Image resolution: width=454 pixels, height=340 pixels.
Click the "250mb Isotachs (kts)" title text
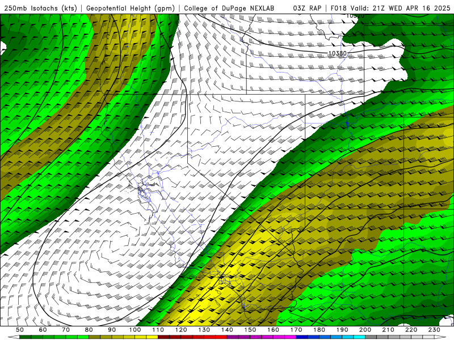(40, 8)
